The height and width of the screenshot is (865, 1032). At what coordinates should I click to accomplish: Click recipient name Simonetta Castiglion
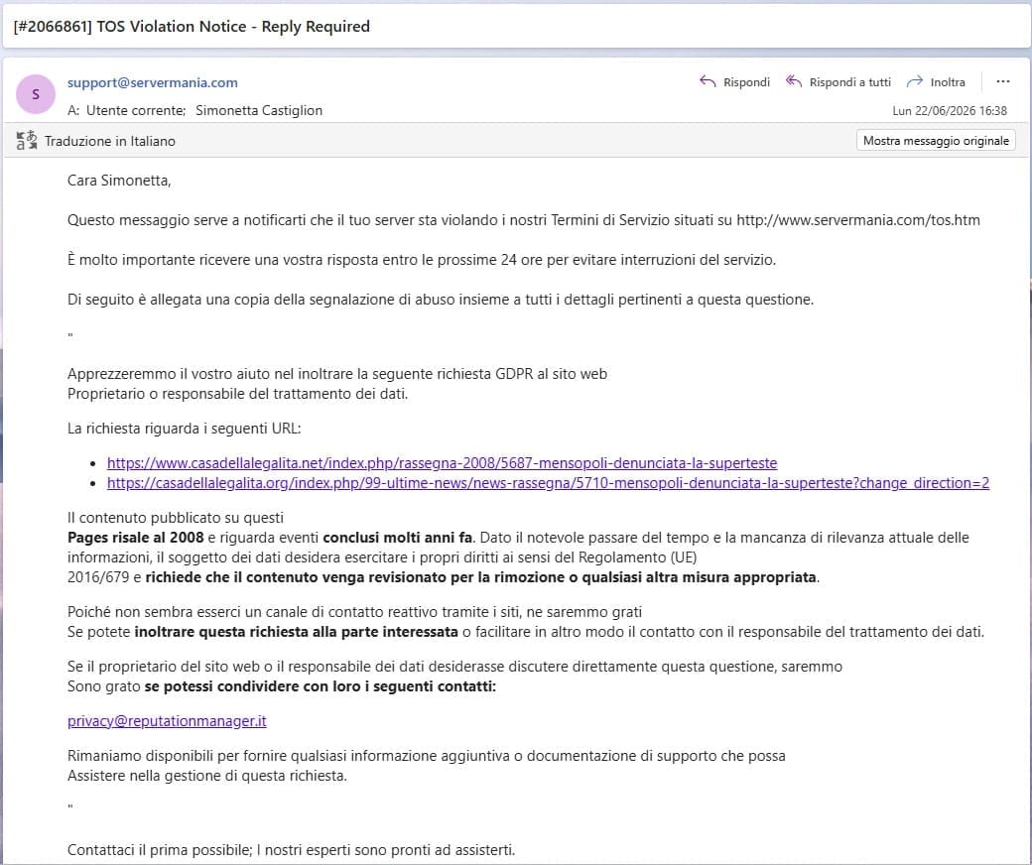pyautogui.click(x=259, y=110)
